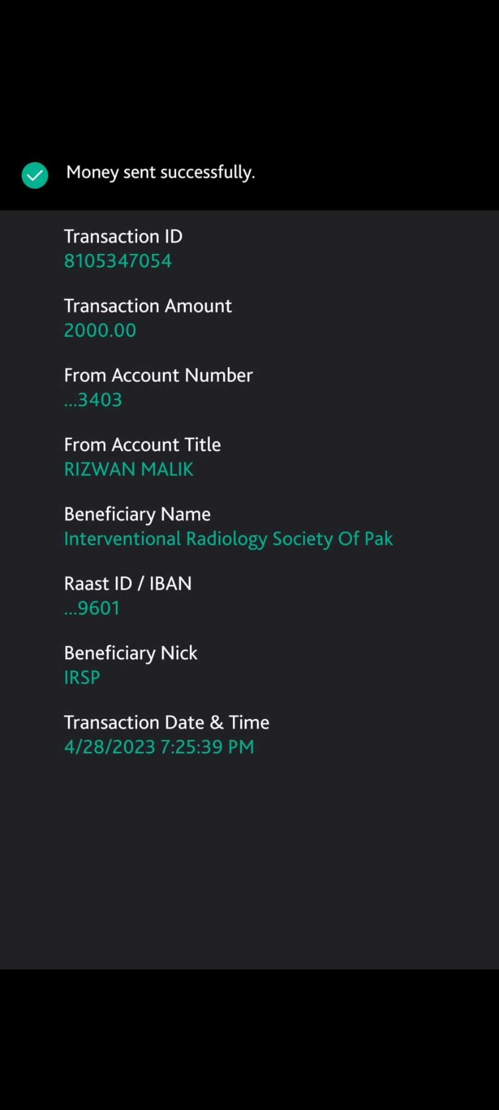Viewport: 499px width, 1110px height.
Task: Select the Raast ID / IBAN label
Action: point(128,583)
